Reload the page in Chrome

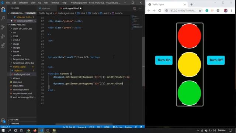click(160, 11)
